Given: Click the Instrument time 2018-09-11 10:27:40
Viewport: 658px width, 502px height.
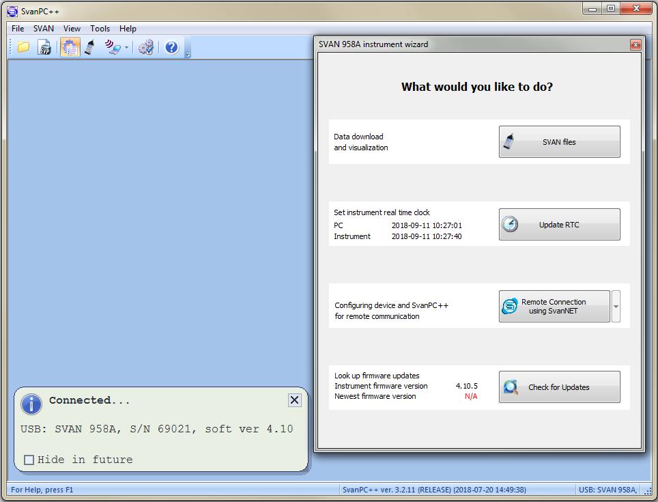Looking at the screenshot, I should click(427, 236).
